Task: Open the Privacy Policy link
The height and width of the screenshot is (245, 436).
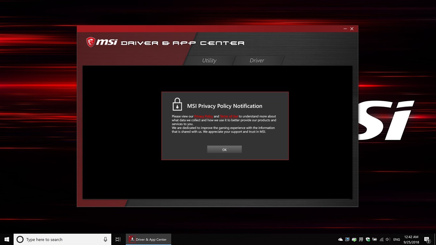Action: pyautogui.click(x=204, y=116)
